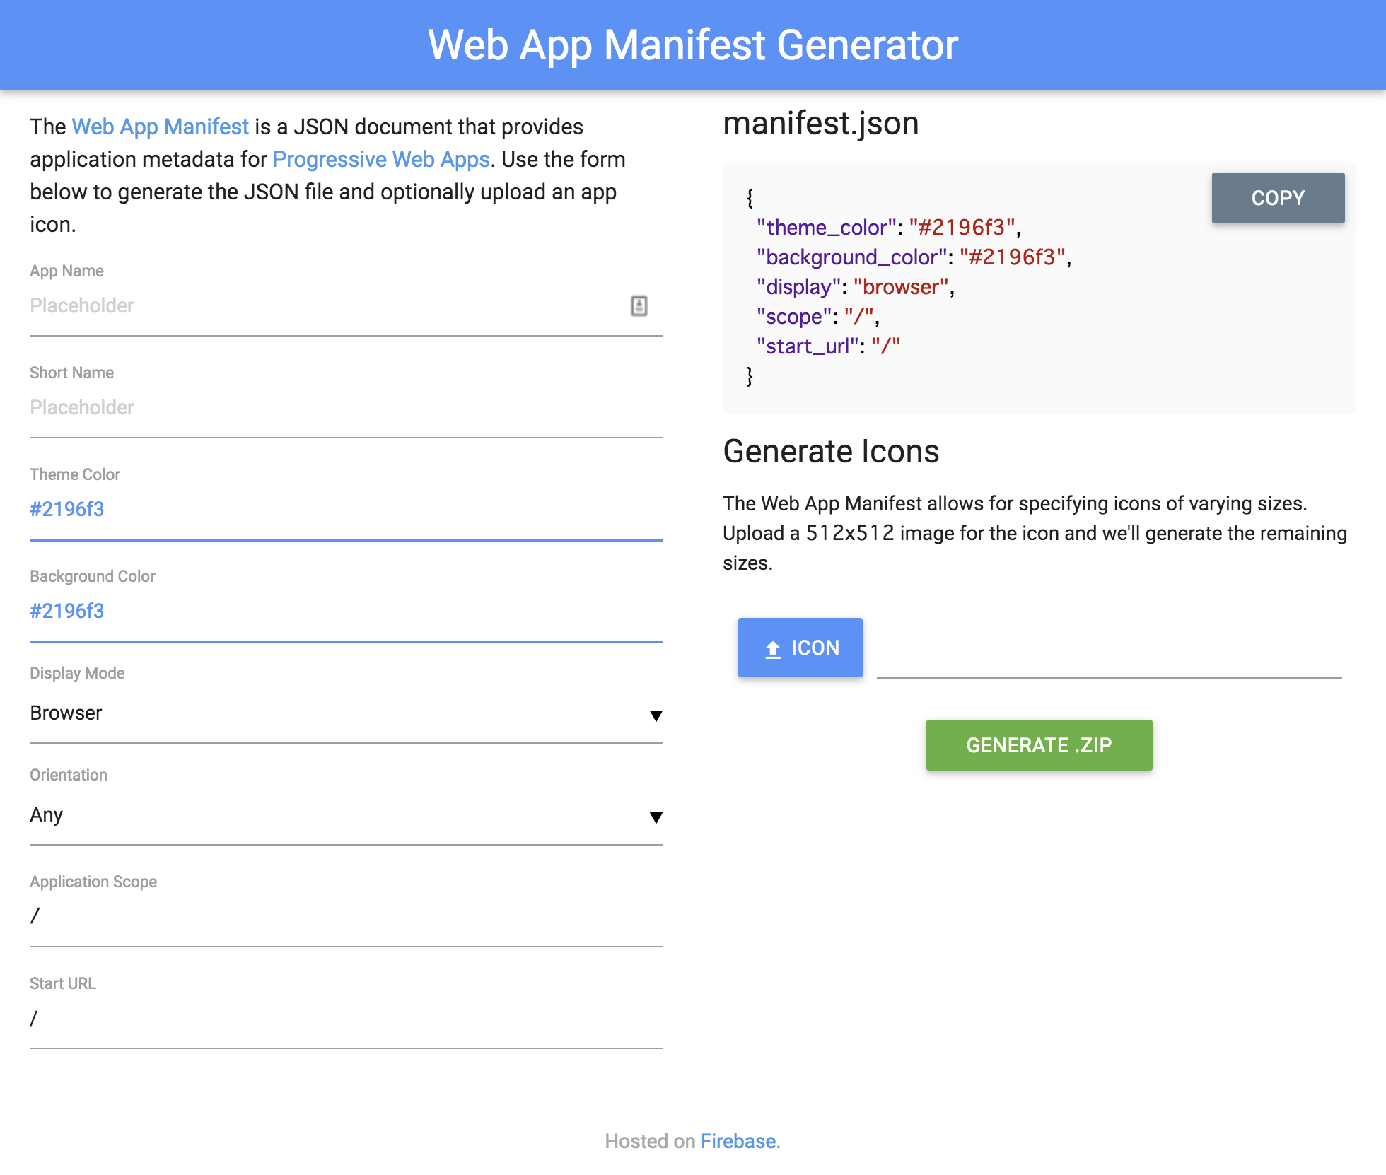The width and height of the screenshot is (1386, 1175).
Task: Select the theme_color value in the JSON preview
Action: (966, 227)
